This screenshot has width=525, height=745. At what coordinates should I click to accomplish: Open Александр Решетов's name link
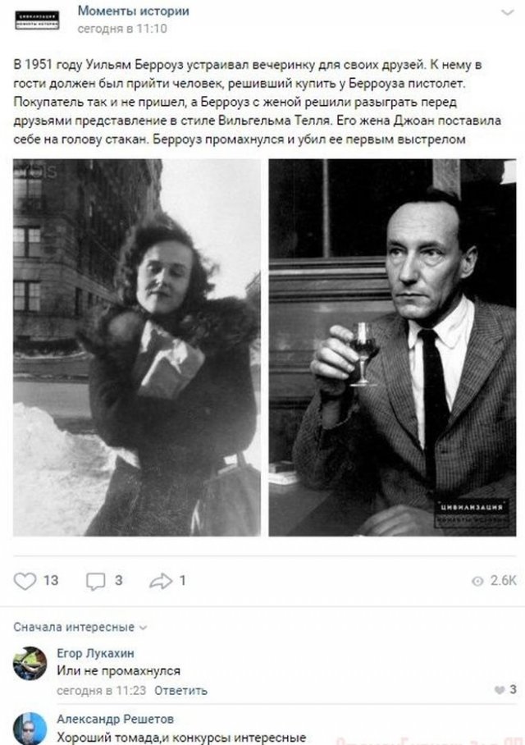tap(116, 719)
